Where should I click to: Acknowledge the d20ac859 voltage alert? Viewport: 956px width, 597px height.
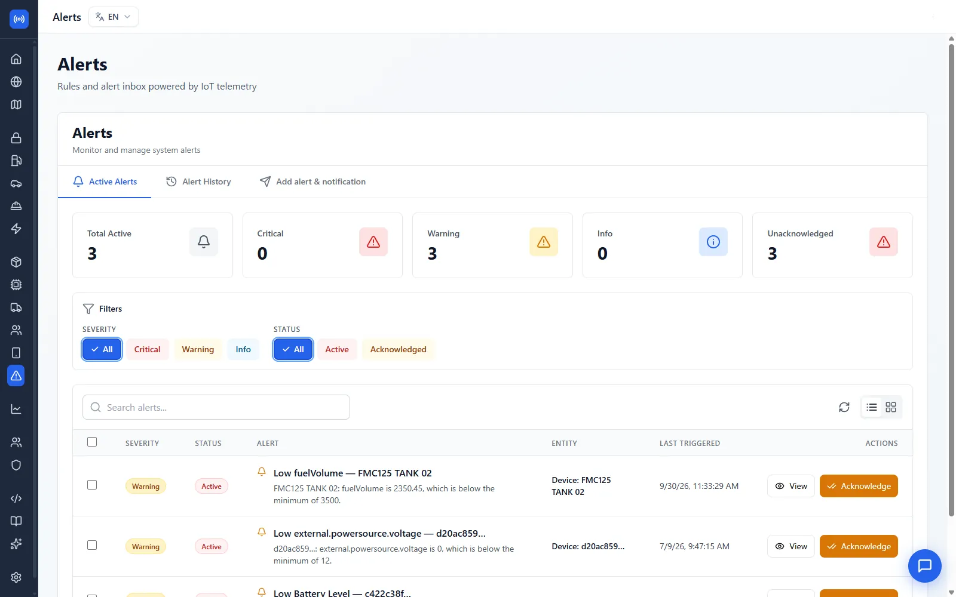859,546
